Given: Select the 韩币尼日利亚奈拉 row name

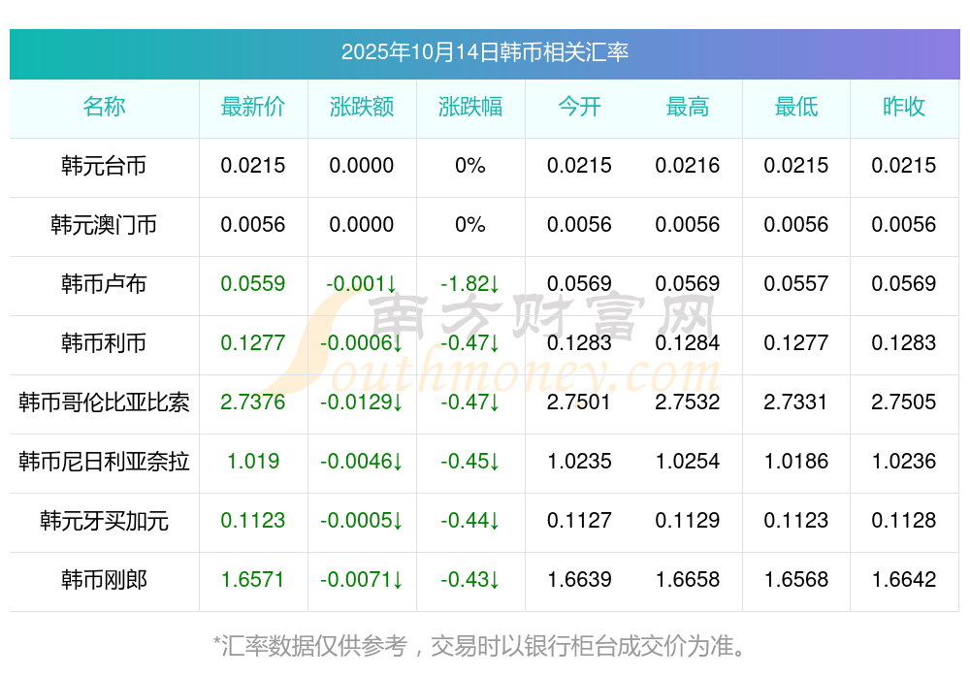Looking at the screenshot, I should pos(104,462).
